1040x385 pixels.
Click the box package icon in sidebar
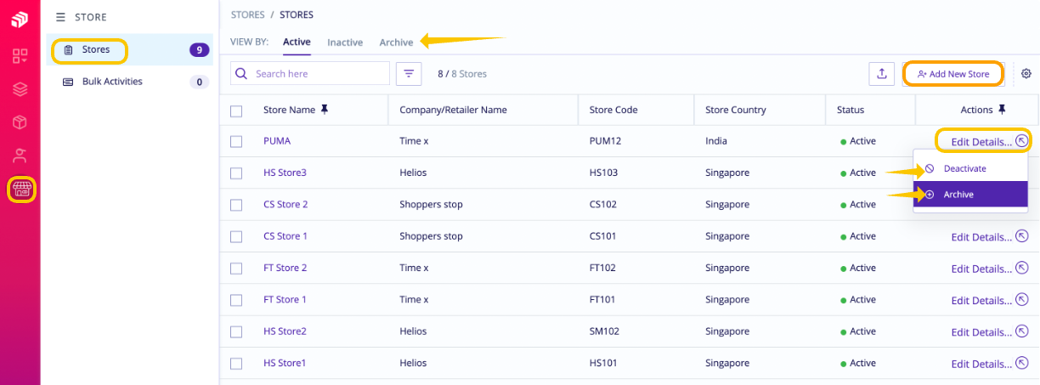(x=20, y=122)
